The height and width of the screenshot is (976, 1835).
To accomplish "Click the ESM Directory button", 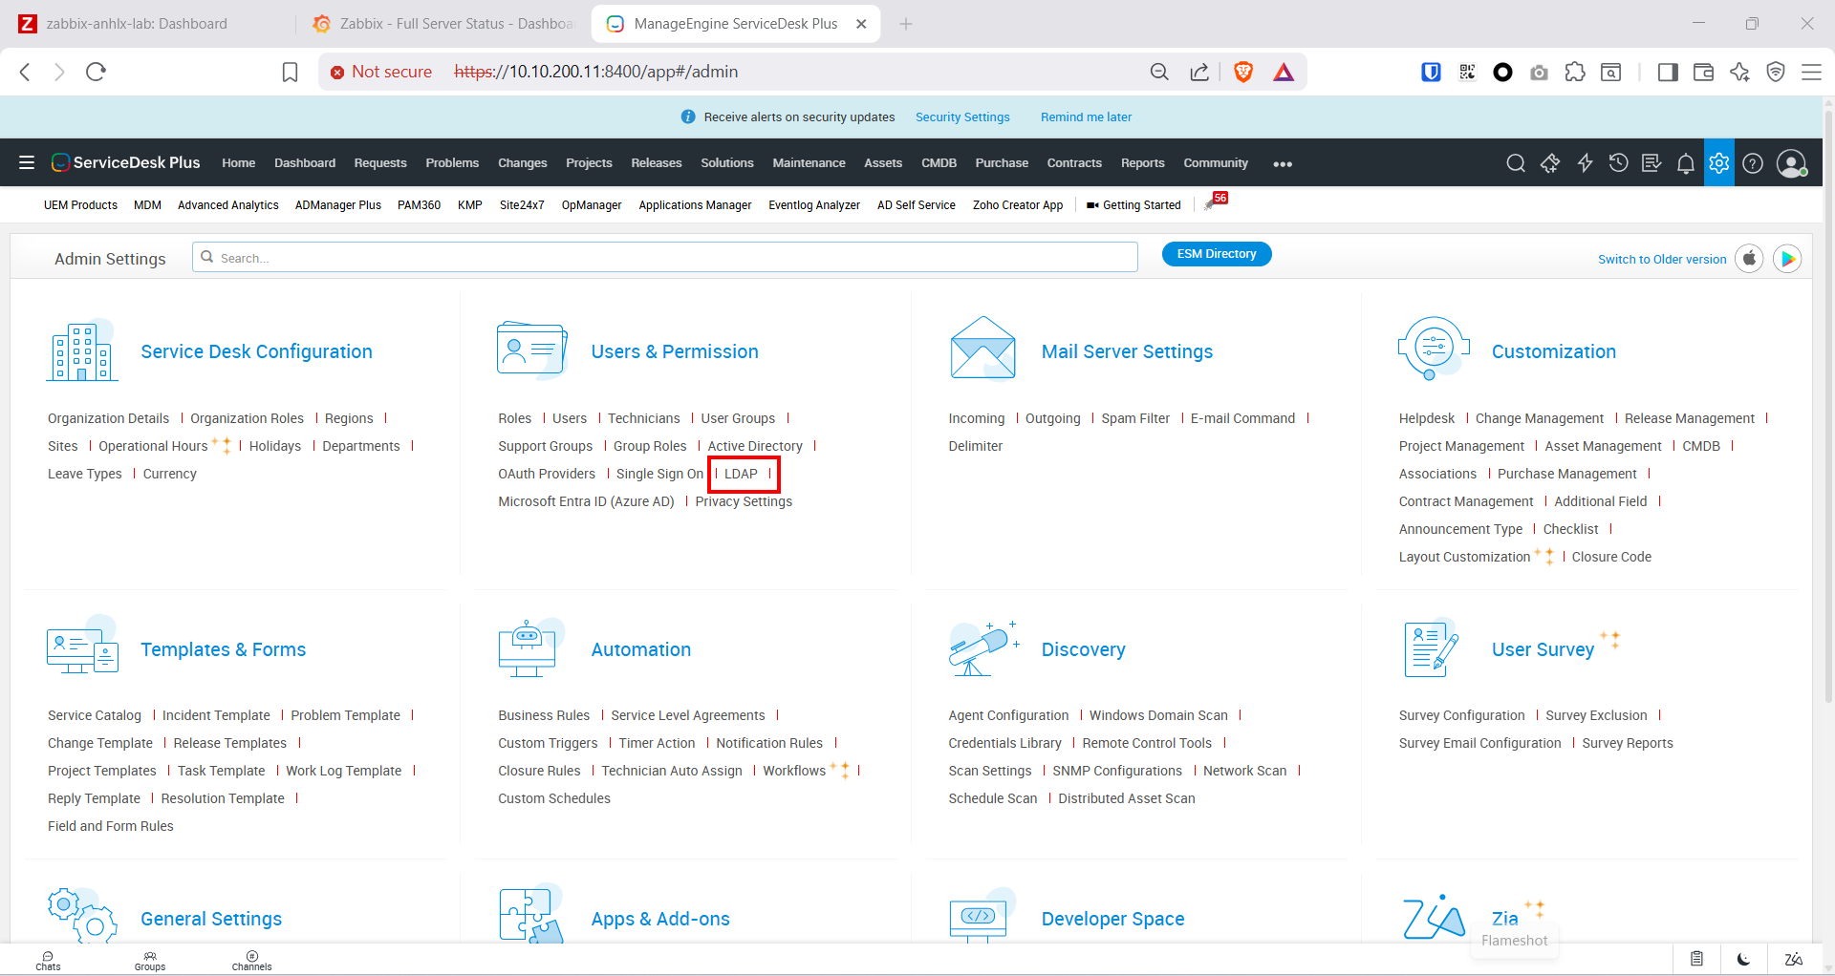I will [x=1216, y=254].
